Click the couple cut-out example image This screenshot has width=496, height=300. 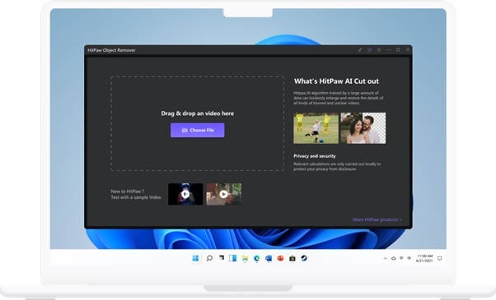[363, 128]
